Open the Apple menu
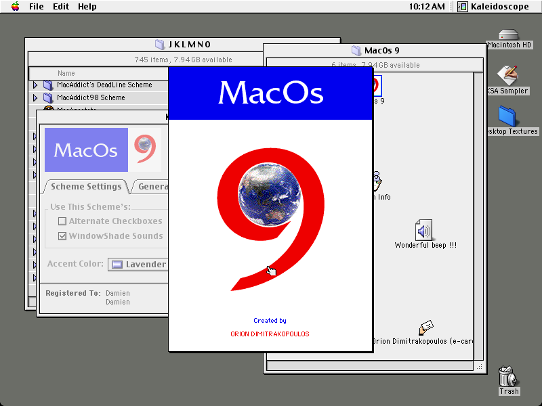This screenshot has width=542, height=406. click(15, 6)
